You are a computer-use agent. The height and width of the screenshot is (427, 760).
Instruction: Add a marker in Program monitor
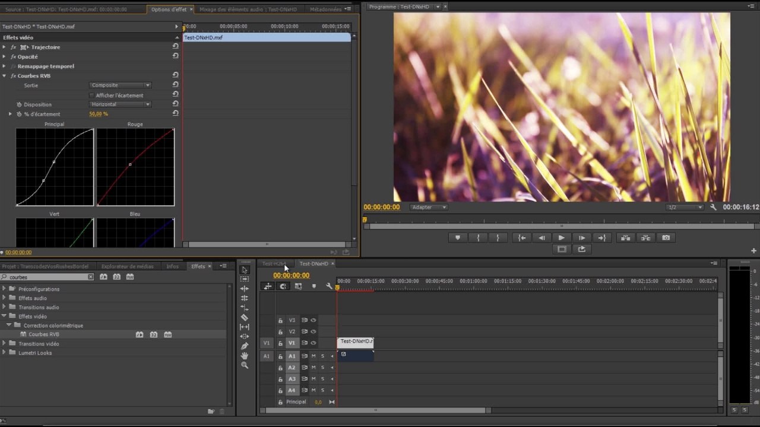point(457,238)
